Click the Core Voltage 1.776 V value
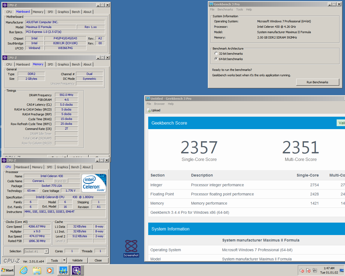This screenshot has width=345, height=276. point(71,191)
